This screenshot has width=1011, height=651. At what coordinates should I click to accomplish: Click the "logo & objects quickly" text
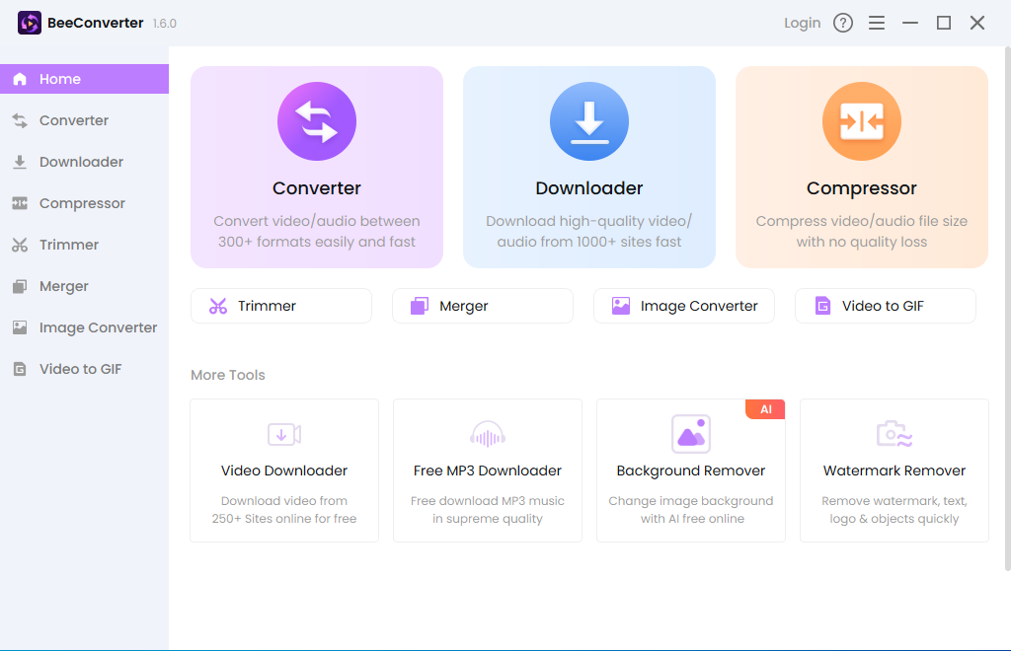(x=894, y=519)
